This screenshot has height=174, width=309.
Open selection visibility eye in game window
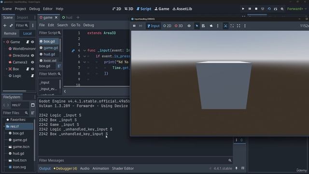coord(189,26)
